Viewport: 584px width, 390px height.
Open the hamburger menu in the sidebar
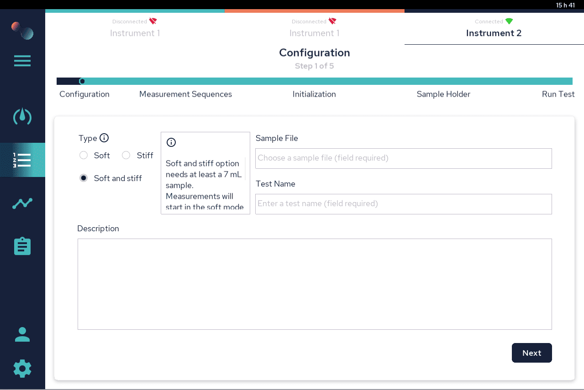(22, 61)
